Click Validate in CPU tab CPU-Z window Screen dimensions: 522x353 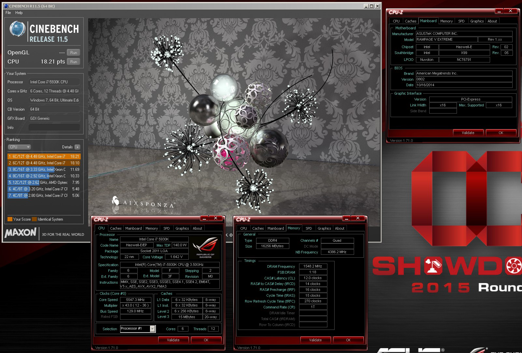coord(173,340)
